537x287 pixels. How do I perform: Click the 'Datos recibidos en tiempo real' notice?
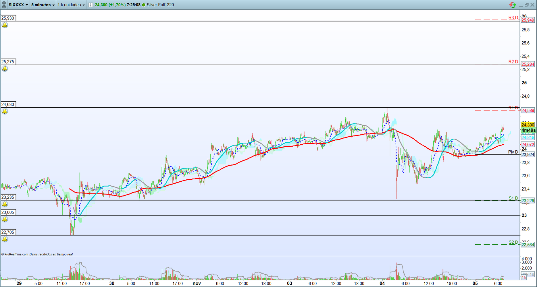[51, 254]
